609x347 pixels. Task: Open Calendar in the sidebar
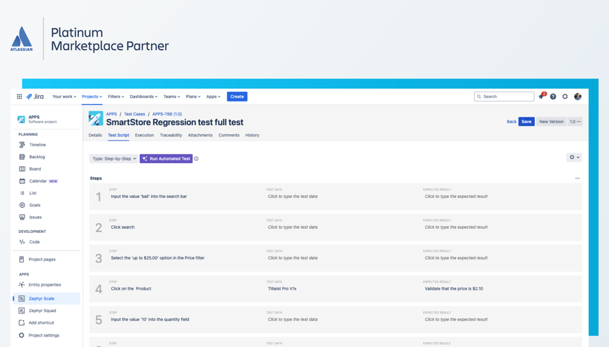pos(38,180)
